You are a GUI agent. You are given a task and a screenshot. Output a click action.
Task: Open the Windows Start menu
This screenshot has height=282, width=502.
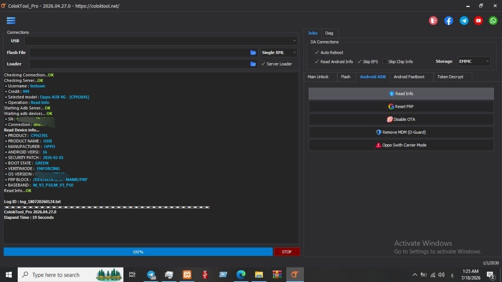(9, 275)
